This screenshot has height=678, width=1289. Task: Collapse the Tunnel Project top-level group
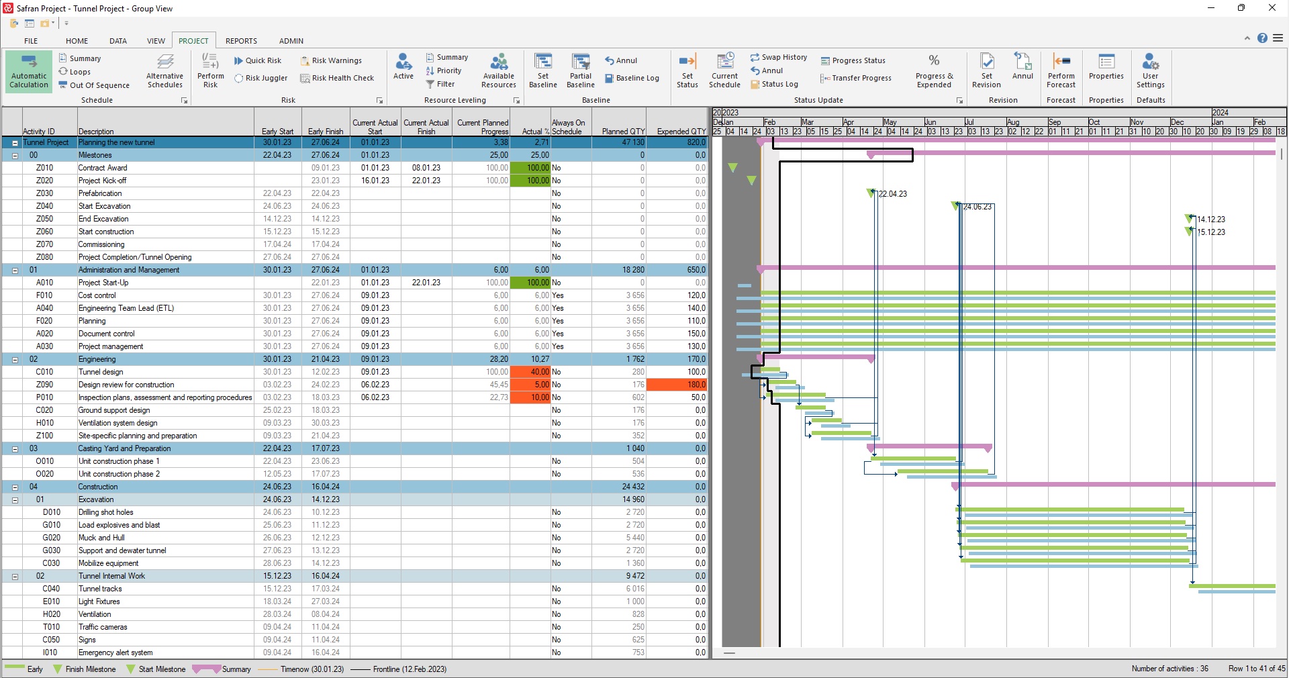(x=15, y=143)
